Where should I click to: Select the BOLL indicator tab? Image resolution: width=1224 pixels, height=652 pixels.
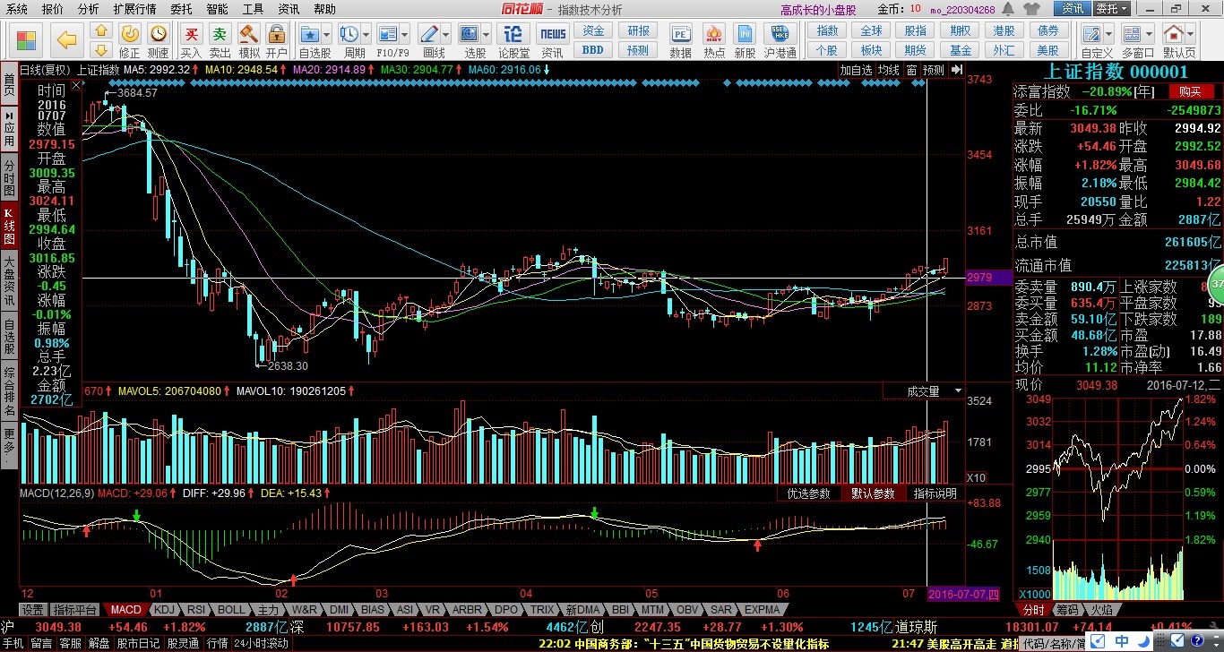pos(231,609)
